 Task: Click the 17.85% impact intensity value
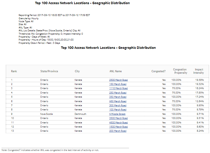pyautogui.click(x=199, y=93)
